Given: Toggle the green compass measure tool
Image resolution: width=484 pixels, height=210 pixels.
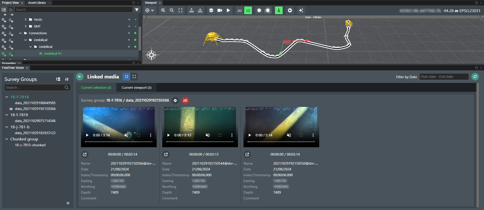Looking at the screenshot, I should [279, 11].
